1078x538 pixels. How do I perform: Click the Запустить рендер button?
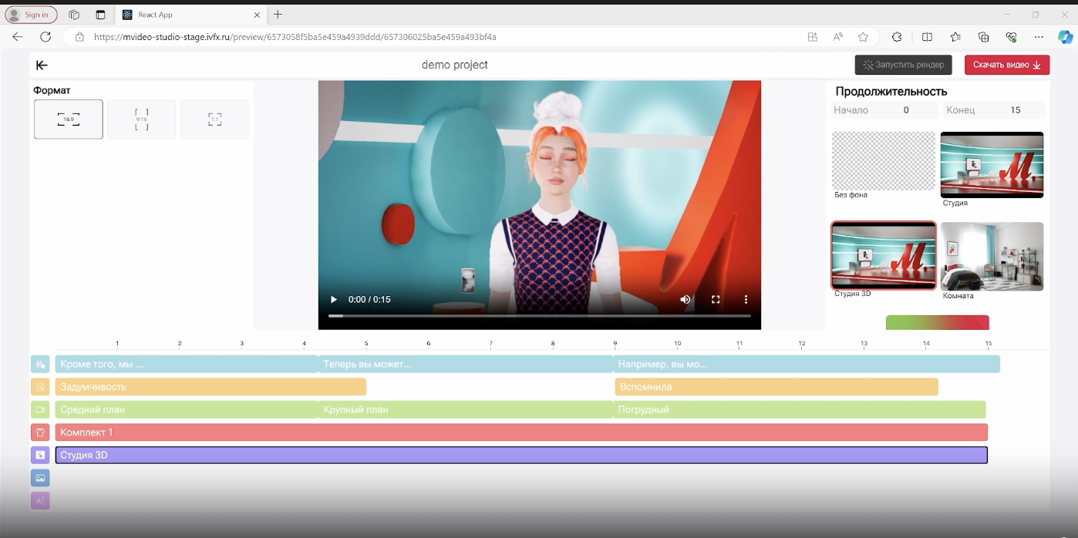tap(903, 65)
